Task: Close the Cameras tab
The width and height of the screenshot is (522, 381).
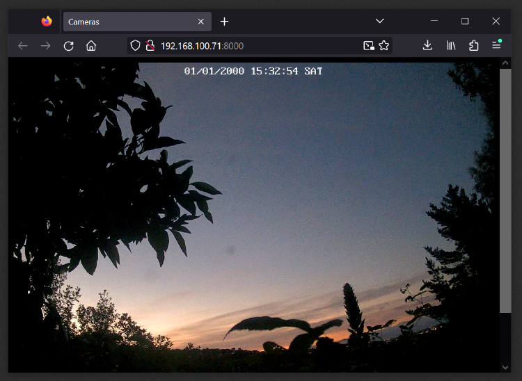Action: (x=200, y=22)
